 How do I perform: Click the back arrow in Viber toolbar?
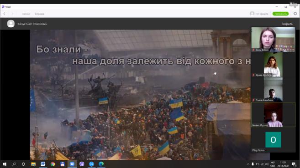5,14
